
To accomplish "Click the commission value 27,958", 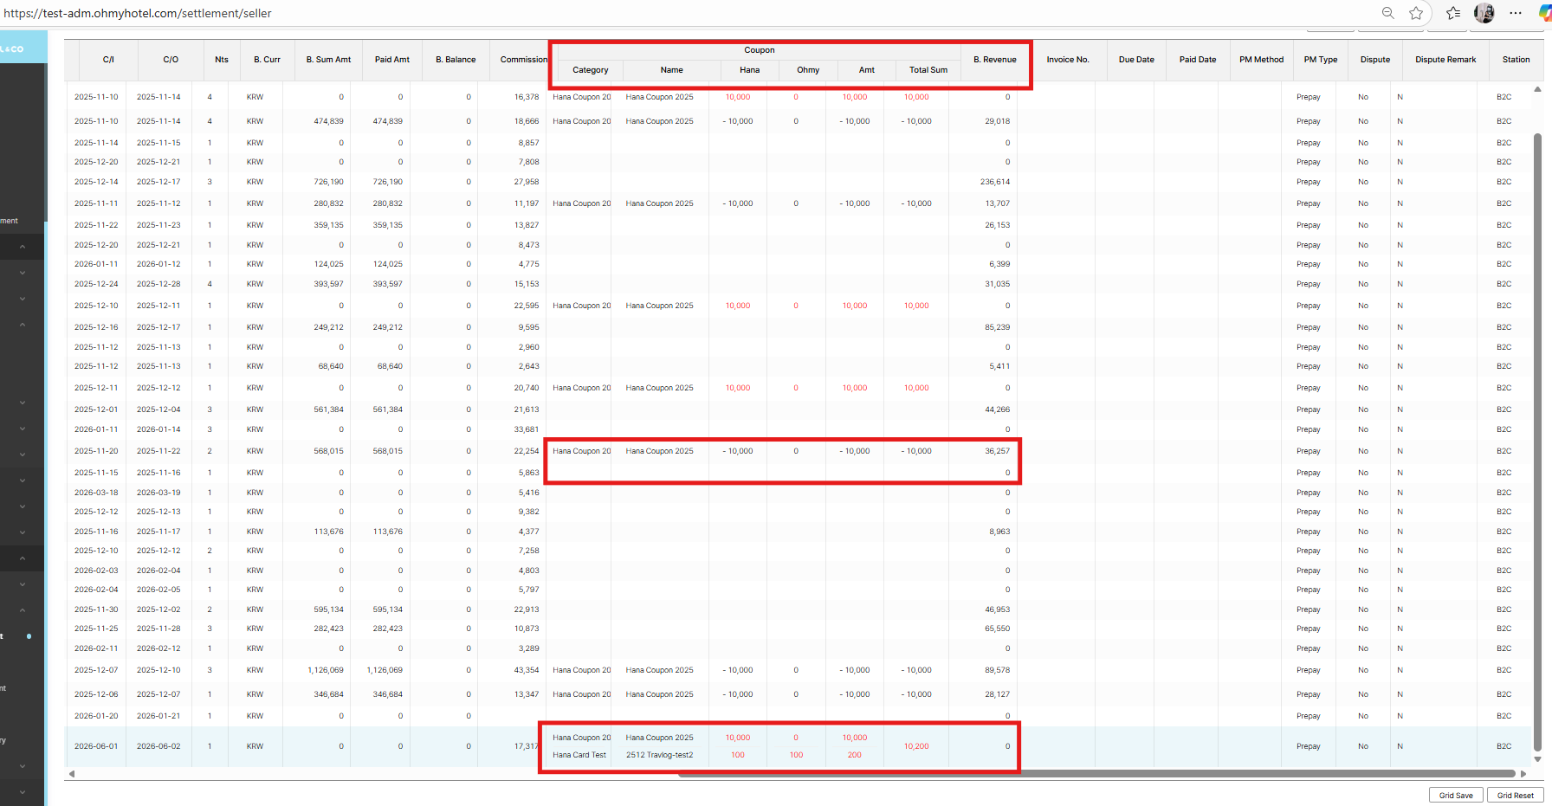I will pyautogui.click(x=527, y=182).
